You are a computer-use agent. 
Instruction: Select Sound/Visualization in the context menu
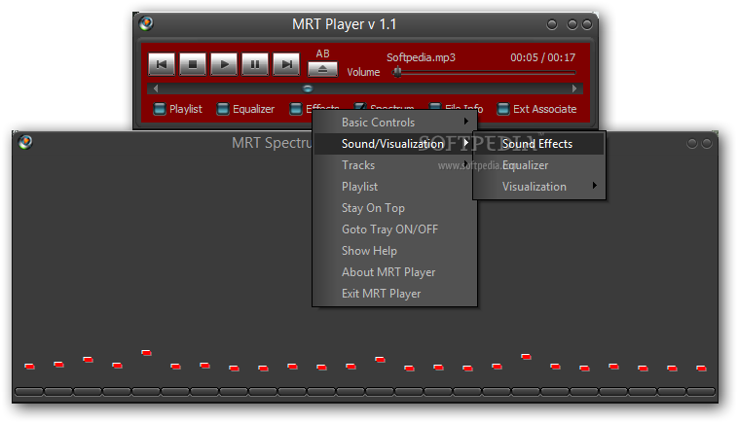394,144
